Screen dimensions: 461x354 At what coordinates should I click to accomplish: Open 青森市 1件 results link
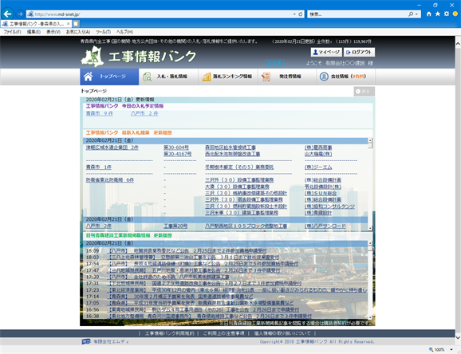98,167
